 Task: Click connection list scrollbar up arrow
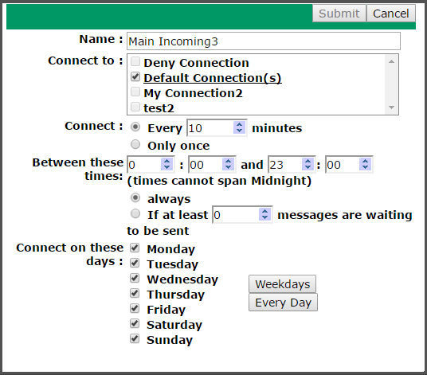point(392,61)
